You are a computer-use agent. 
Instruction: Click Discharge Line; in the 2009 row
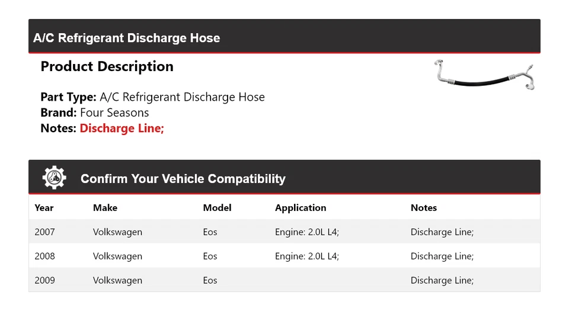point(442,281)
